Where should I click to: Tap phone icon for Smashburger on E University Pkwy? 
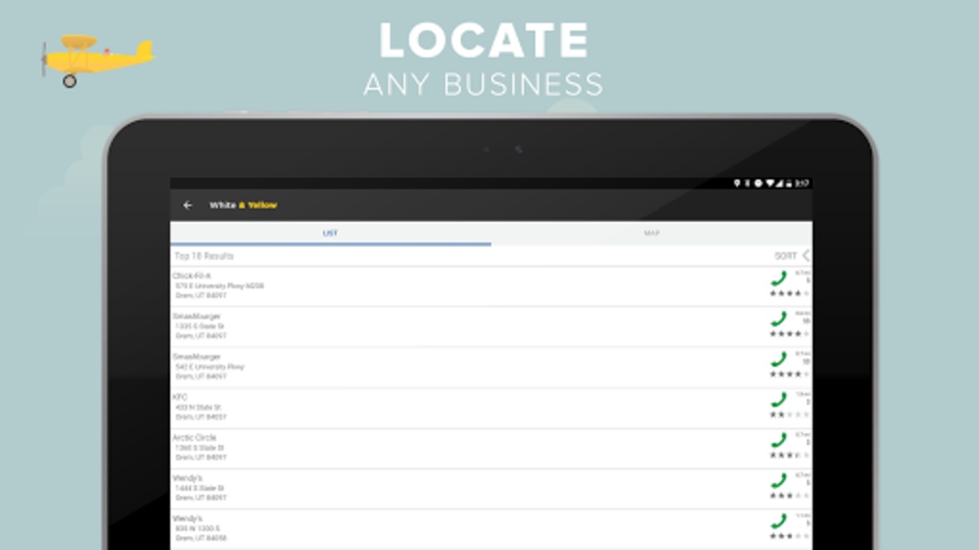779,359
